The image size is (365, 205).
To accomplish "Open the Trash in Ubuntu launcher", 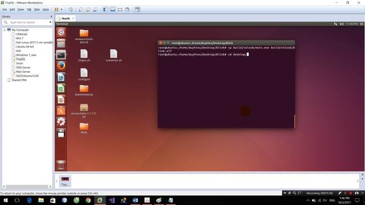I will pos(61,165).
